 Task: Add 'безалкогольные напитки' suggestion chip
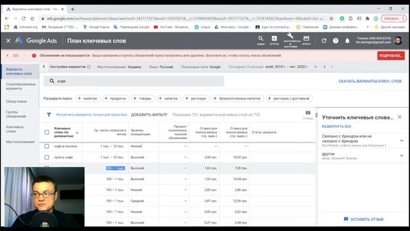(x=237, y=98)
